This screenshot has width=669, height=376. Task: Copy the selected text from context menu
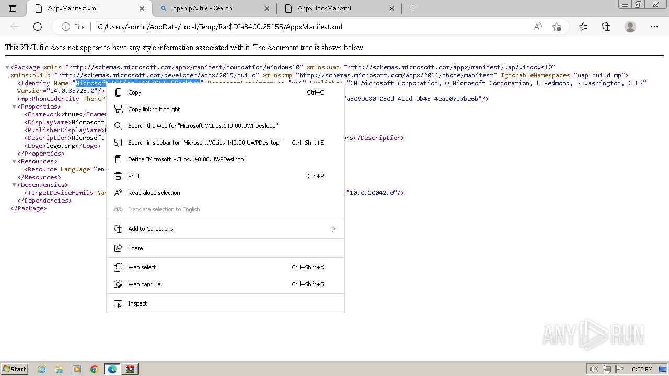pyautogui.click(x=225, y=92)
